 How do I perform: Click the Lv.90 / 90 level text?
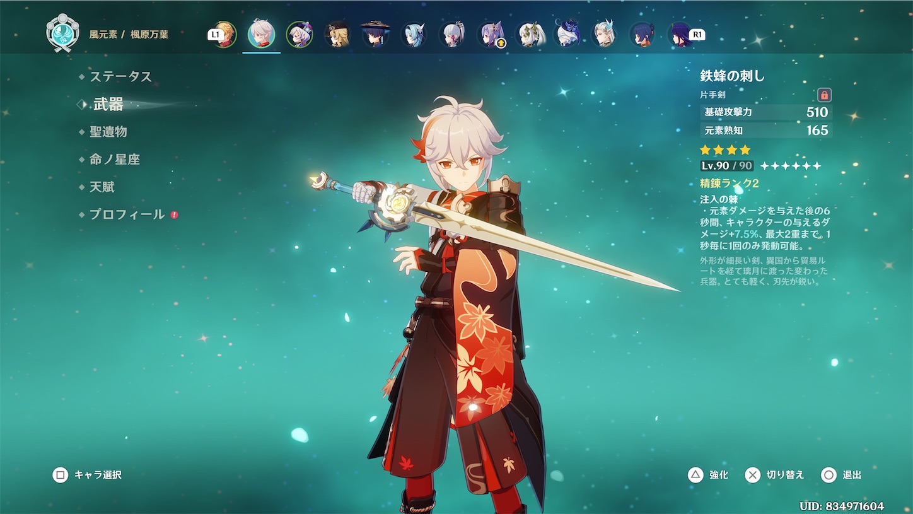click(x=727, y=166)
